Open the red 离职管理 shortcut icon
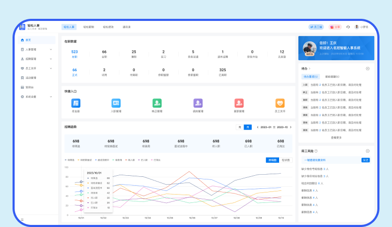The width and height of the screenshot is (392, 227). click(x=239, y=104)
